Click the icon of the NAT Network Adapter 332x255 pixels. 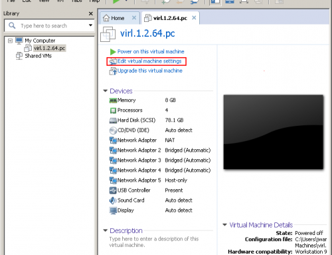pos(113,140)
